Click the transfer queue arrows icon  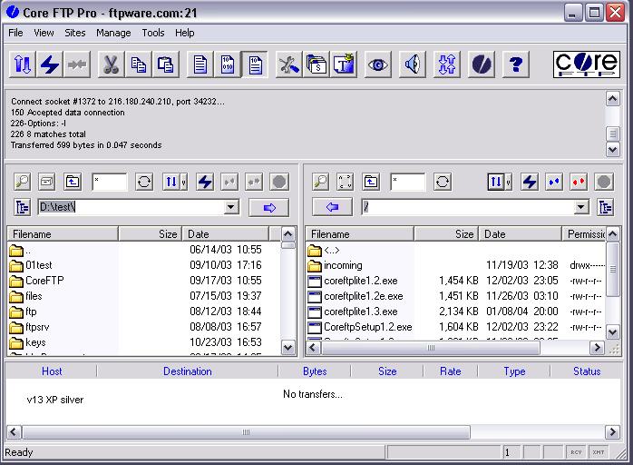click(x=447, y=64)
